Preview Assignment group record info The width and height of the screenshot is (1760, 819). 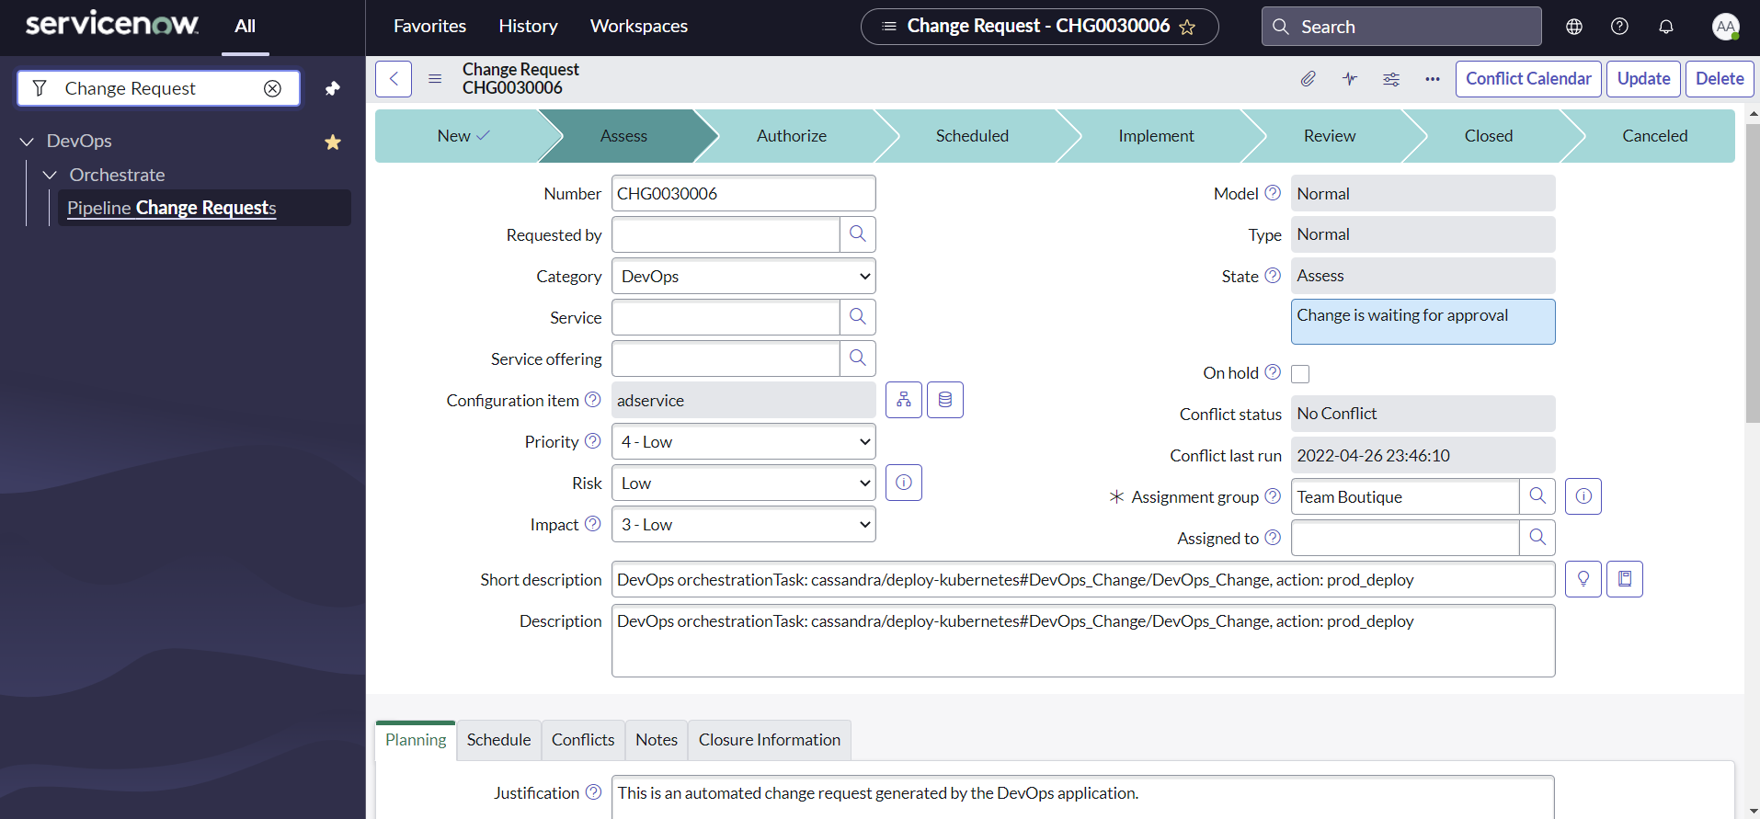tap(1583, 496)
